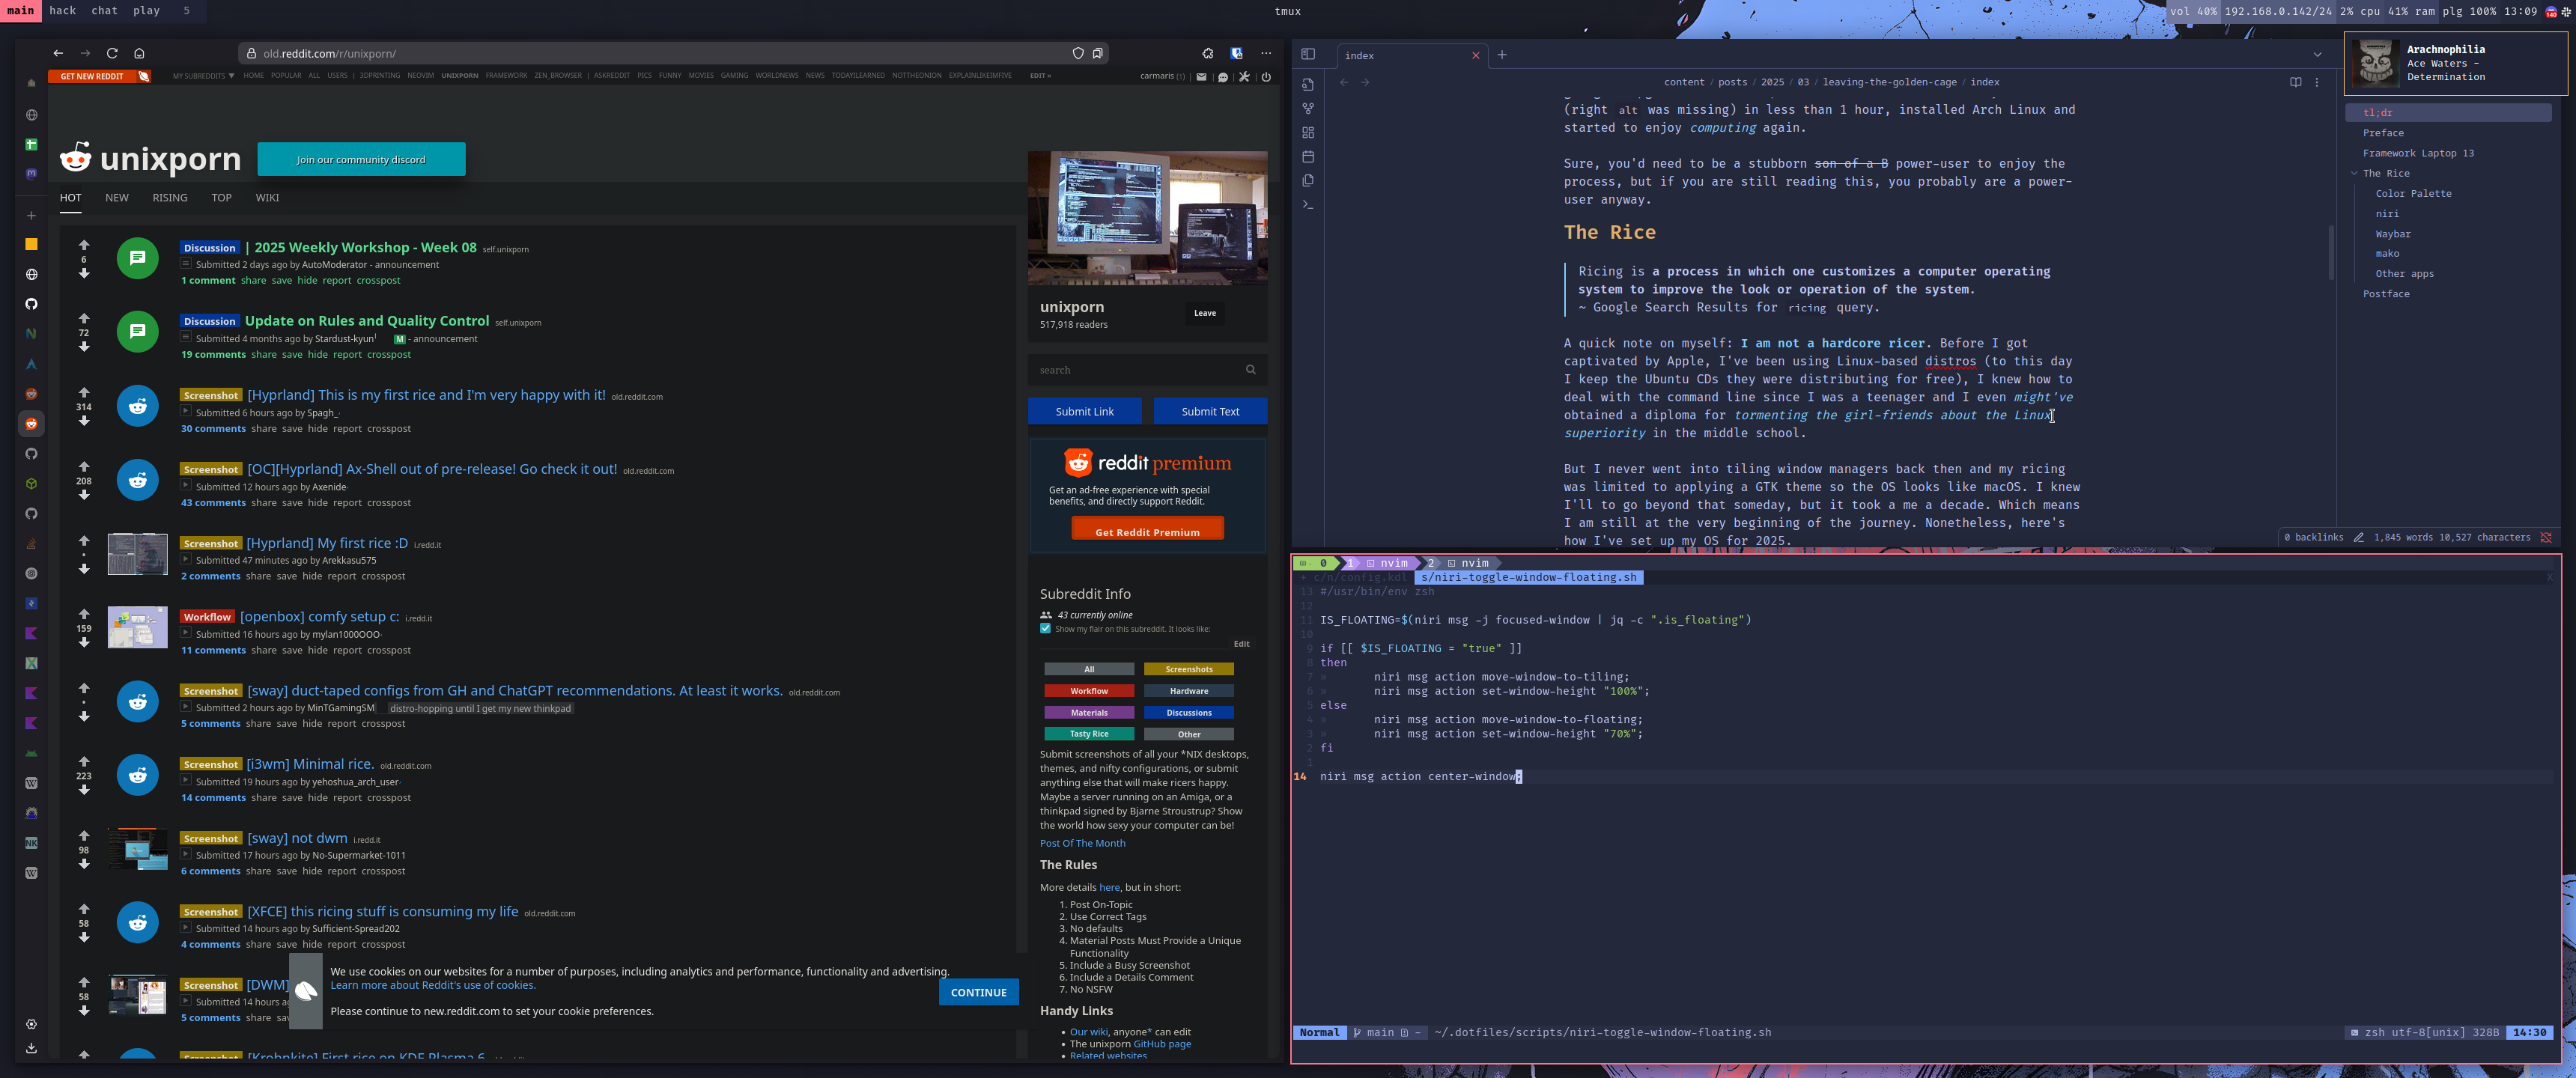Open terminal command icon in Obsidian ribbon
Viewport: 2576px width, 1078px height.
1307,205
